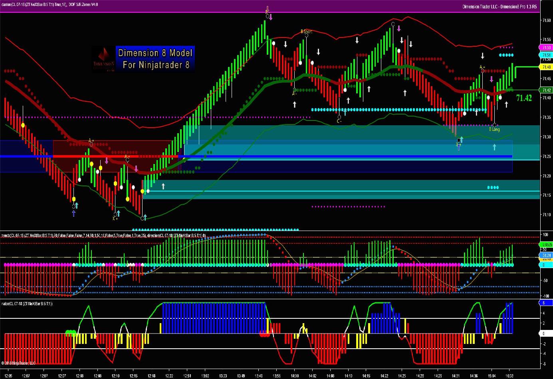Click the 71.10 price axis label
This screenshot has width=553, height=379.
pos(547,215)
